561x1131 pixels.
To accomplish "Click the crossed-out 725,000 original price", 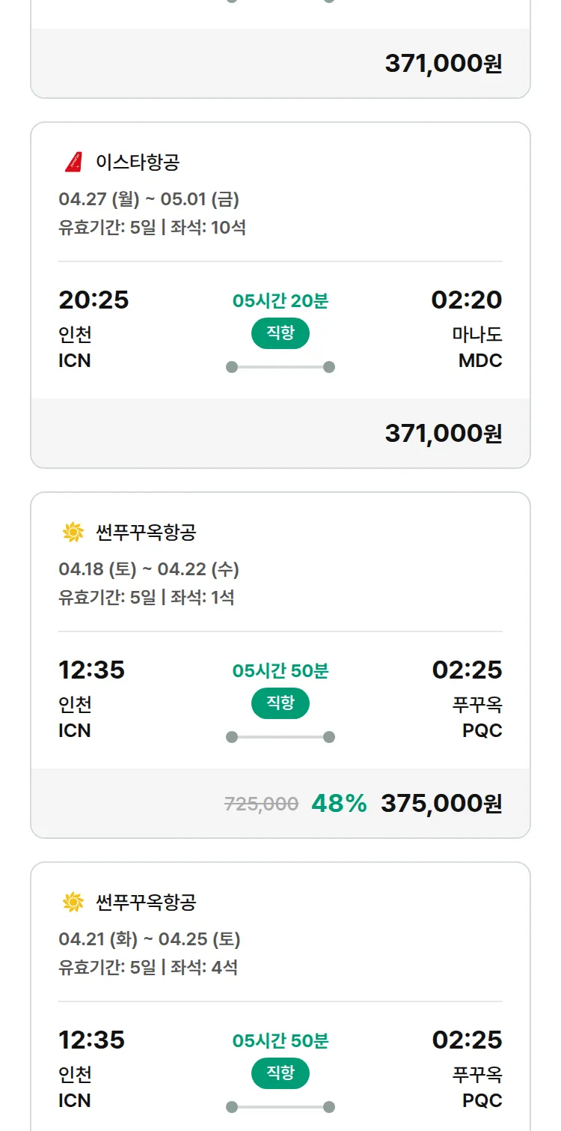I will (x=261, y=804).
